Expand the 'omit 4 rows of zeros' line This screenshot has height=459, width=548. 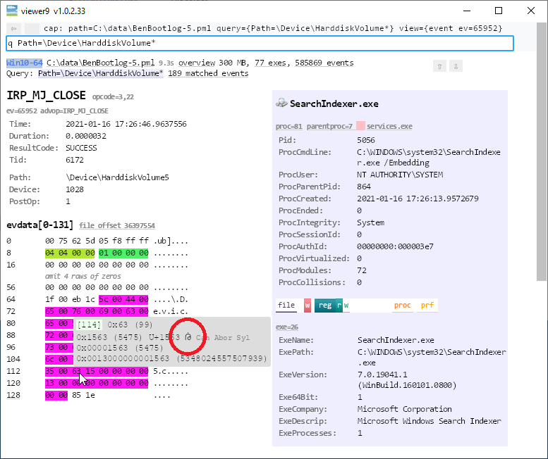pyautogui.click(x=83, y=276)
